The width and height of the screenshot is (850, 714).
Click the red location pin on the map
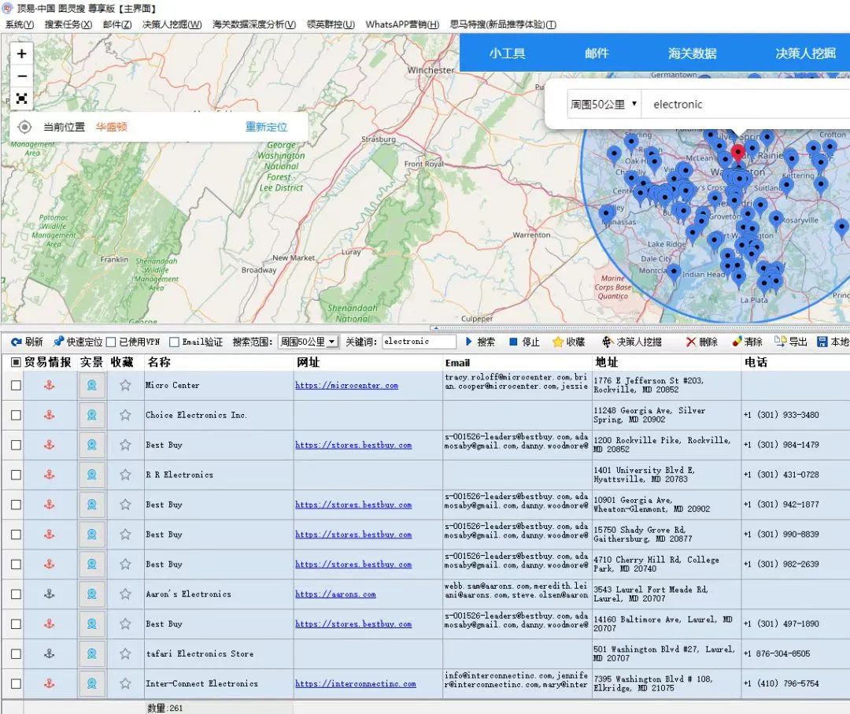[737, 154]
